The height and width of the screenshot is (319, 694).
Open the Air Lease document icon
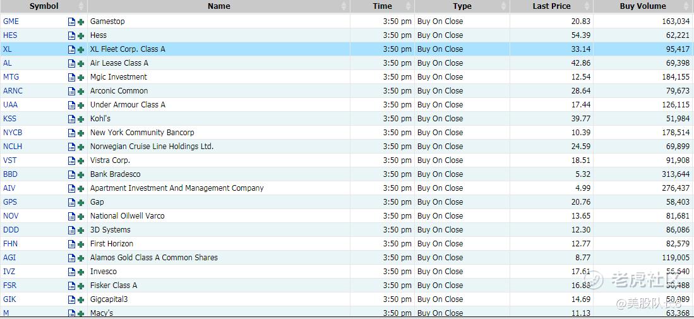pyautogui.click(x=71, y=64)
